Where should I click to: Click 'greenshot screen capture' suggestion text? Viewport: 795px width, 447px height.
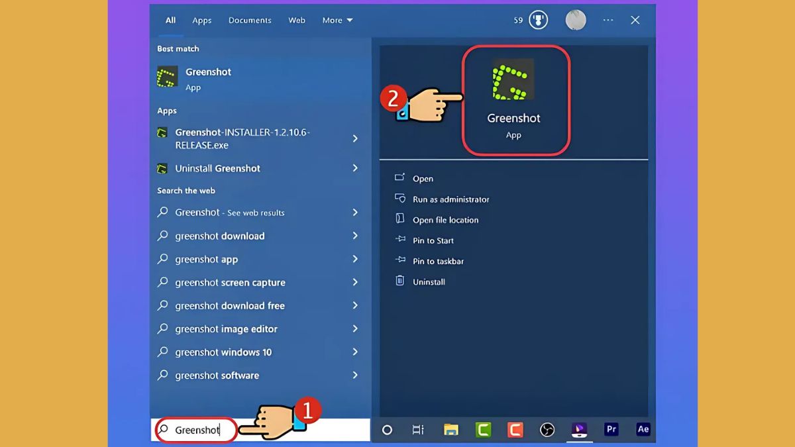230,282
